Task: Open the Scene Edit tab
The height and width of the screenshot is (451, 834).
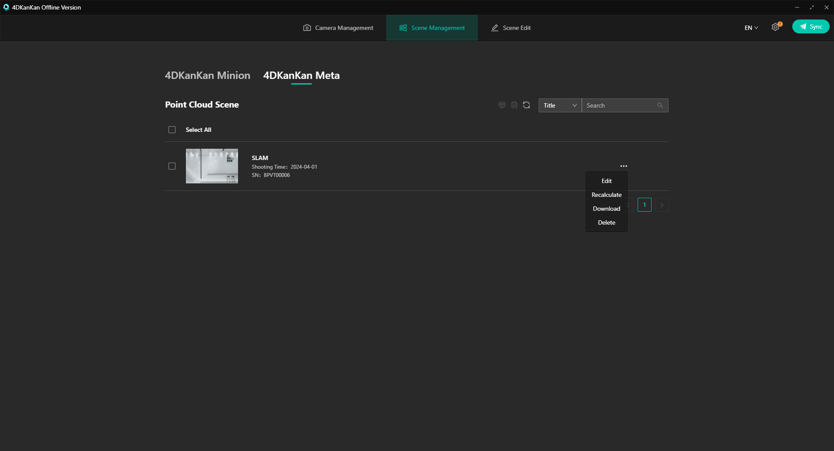Action: [511, 28]
